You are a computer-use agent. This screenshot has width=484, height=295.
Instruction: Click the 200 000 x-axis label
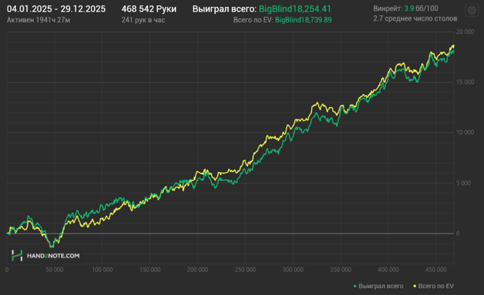point(198,269)
